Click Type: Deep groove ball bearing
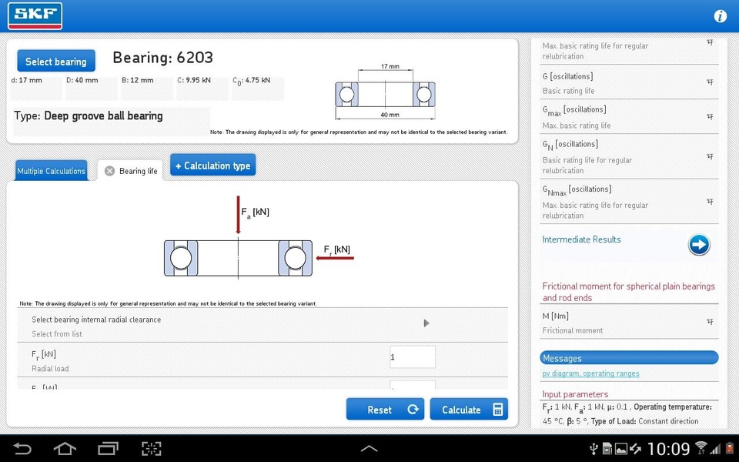The width and height of the screenshot is (739, 462). (x=89, y=116)
